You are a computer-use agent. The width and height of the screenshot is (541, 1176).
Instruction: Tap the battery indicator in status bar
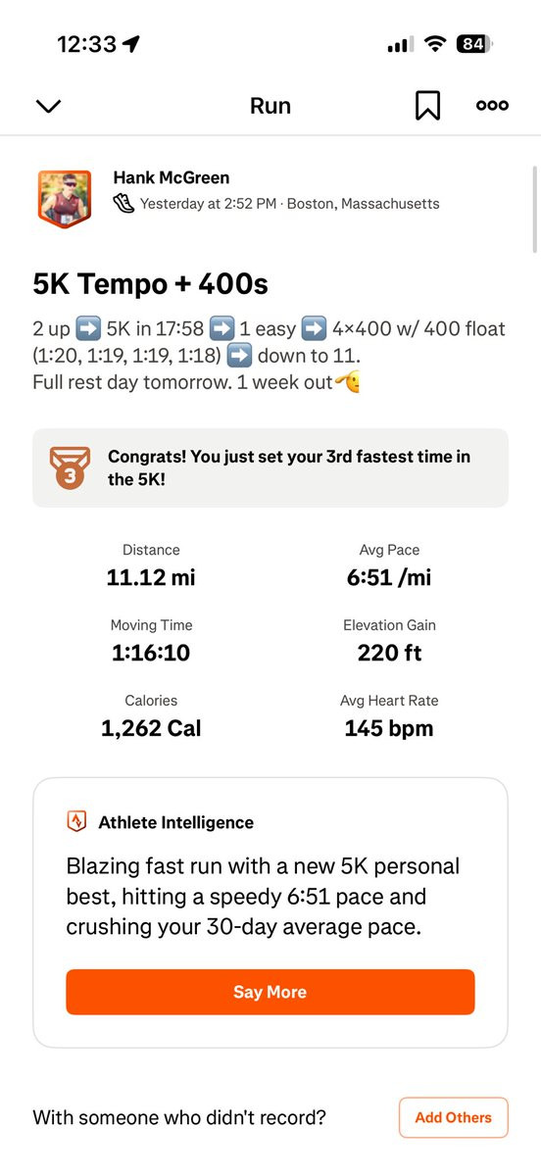coord(474,44)
